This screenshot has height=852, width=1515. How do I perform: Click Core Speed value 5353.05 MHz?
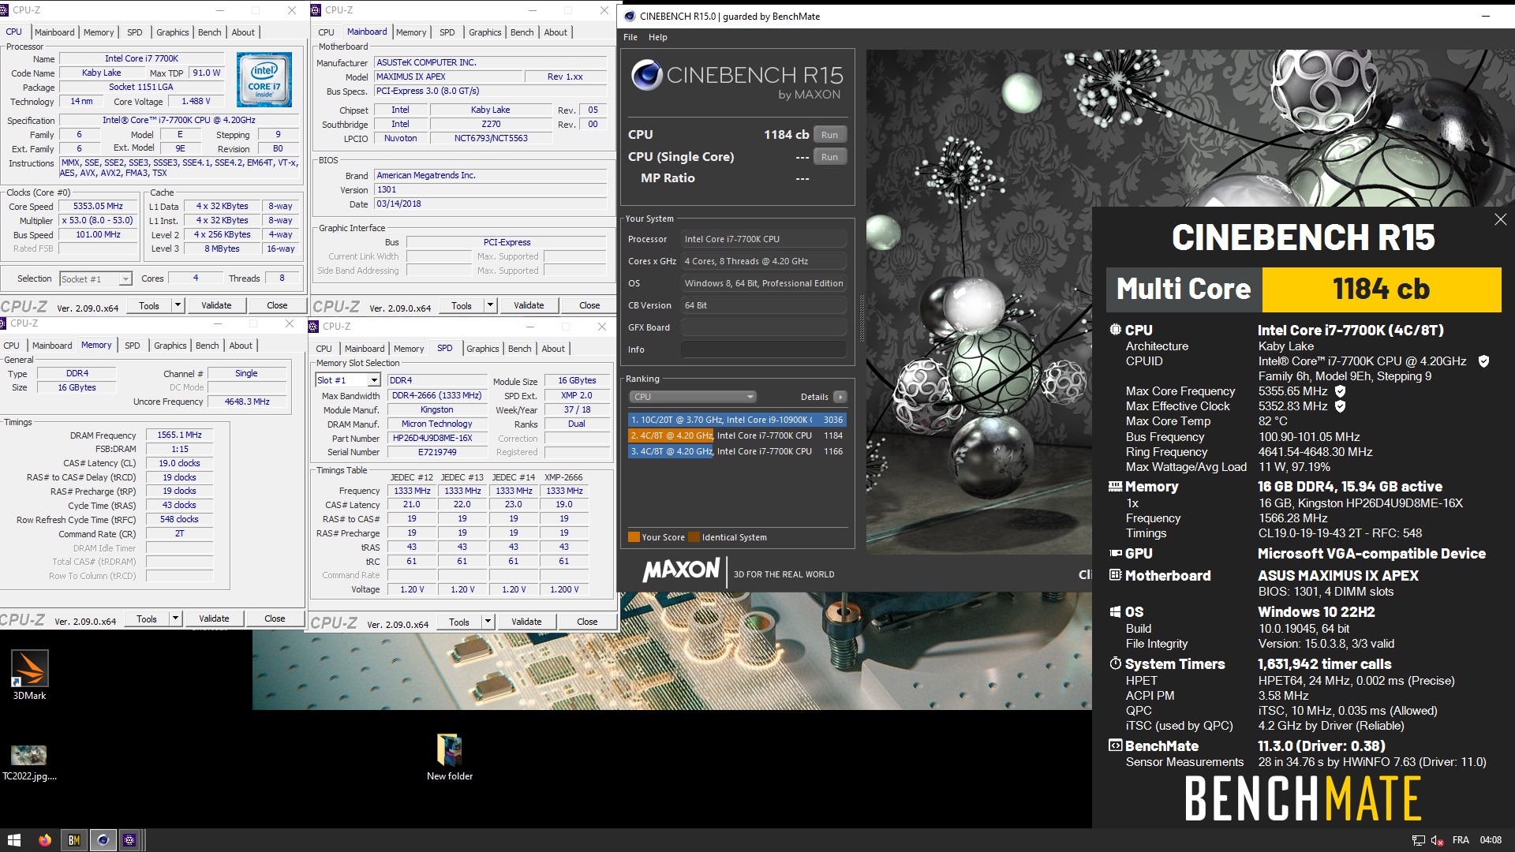tap(99, 206)
